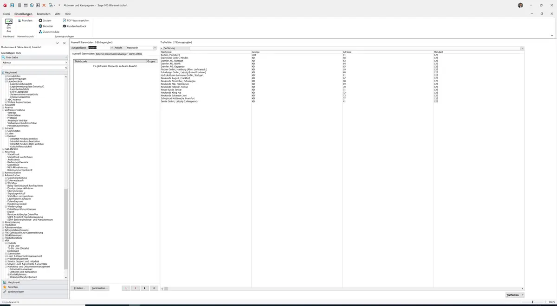Open System settings gear in ribbon
557x306 pixels.
tap(45, 20)
